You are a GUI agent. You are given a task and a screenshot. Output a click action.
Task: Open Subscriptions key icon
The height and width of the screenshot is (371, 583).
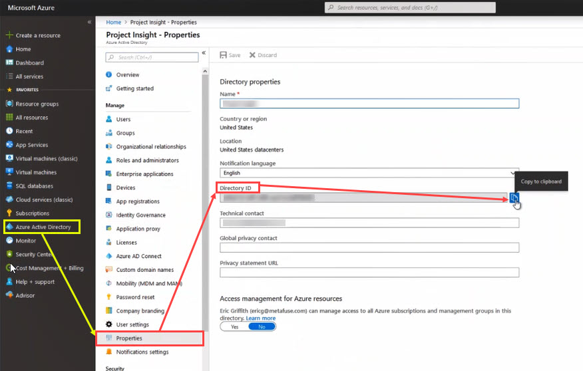pos(9,213)
